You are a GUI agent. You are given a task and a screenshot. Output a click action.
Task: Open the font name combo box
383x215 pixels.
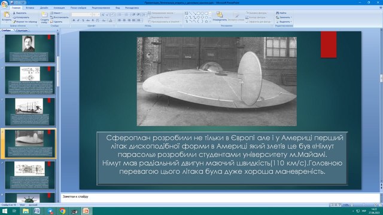pos(81,14)
